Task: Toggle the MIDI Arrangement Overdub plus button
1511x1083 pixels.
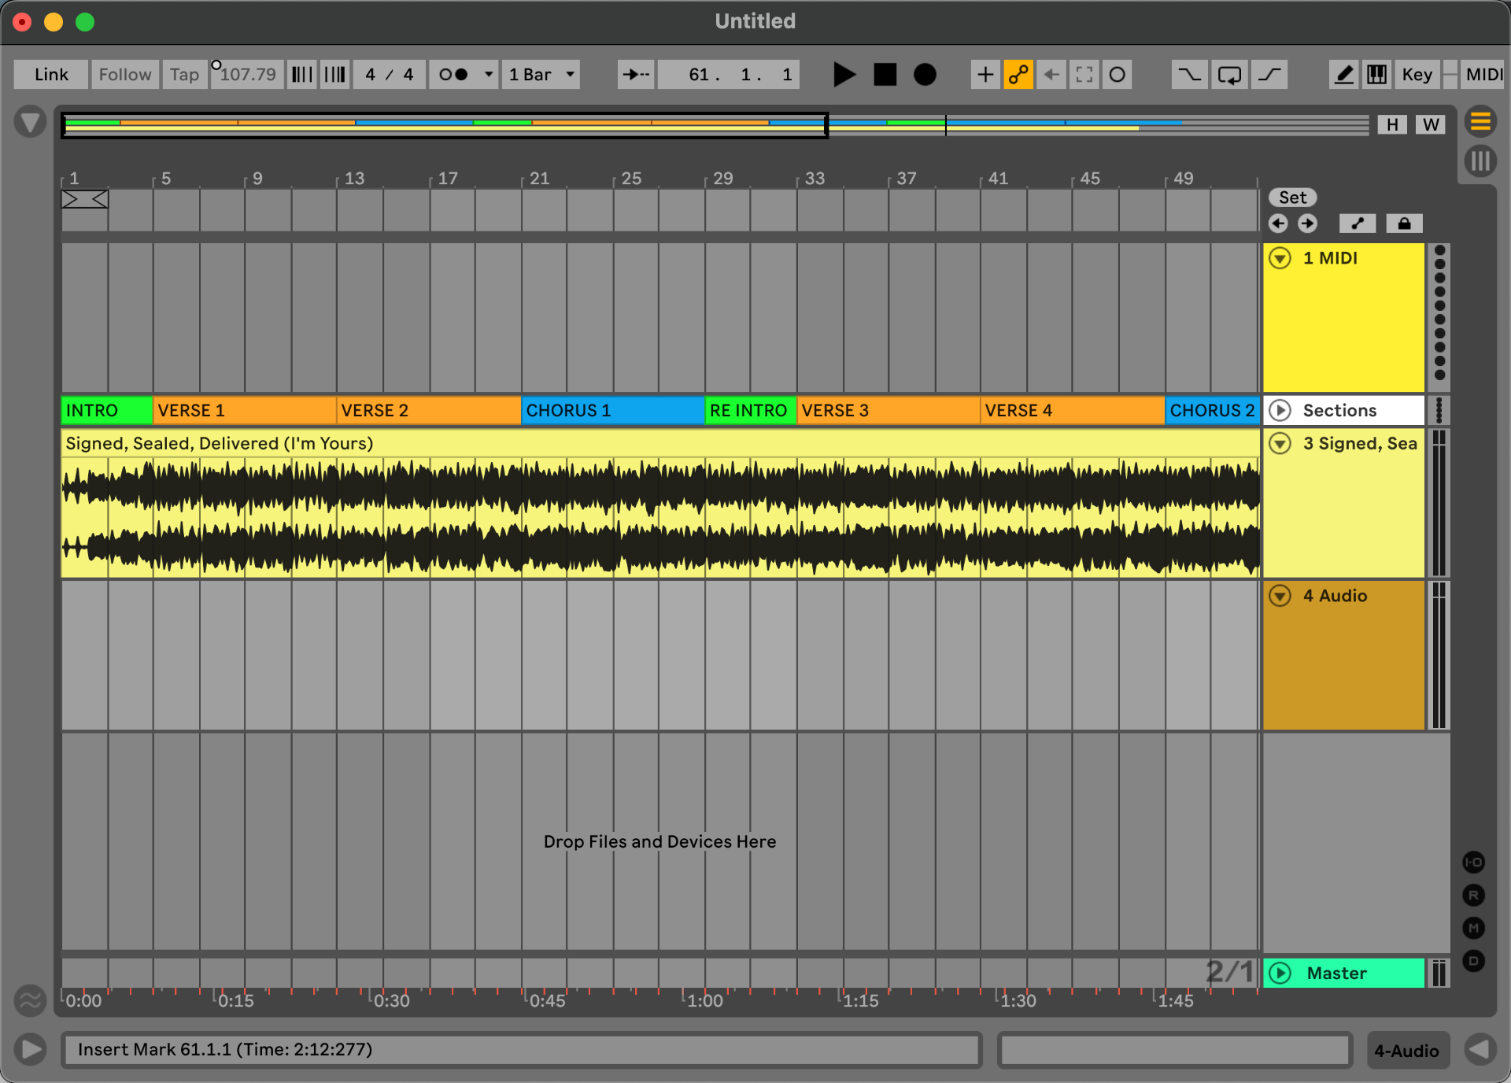Action: click(x=985, y=75)
